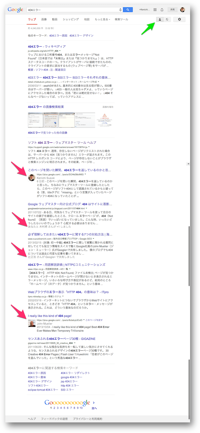Click the 次へ next page link
This screenshot has width=200, height=433.
click(94, 408)
